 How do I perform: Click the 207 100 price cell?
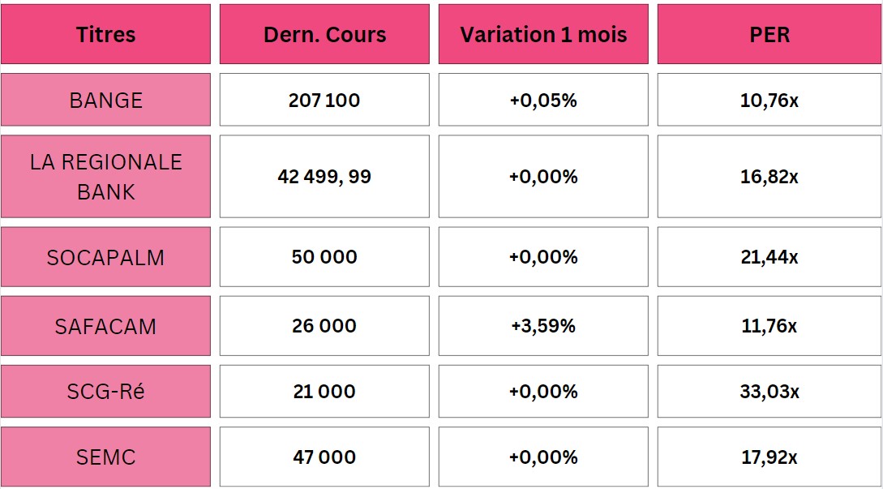click(x=324, y=100)
